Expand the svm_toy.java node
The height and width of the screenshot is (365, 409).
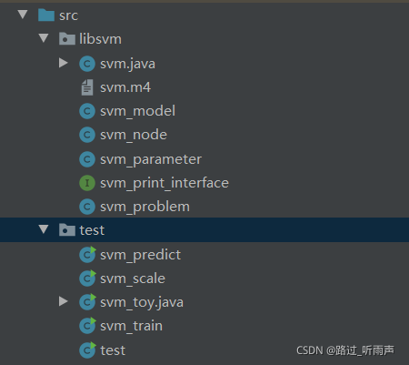click(x=63, y=301)
